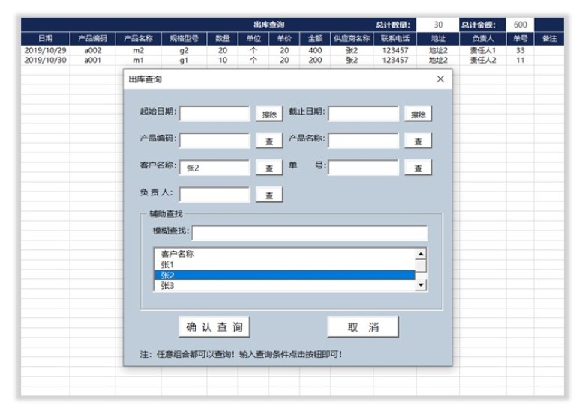Click the 负责人 column header in the sheet

point(483,38)
